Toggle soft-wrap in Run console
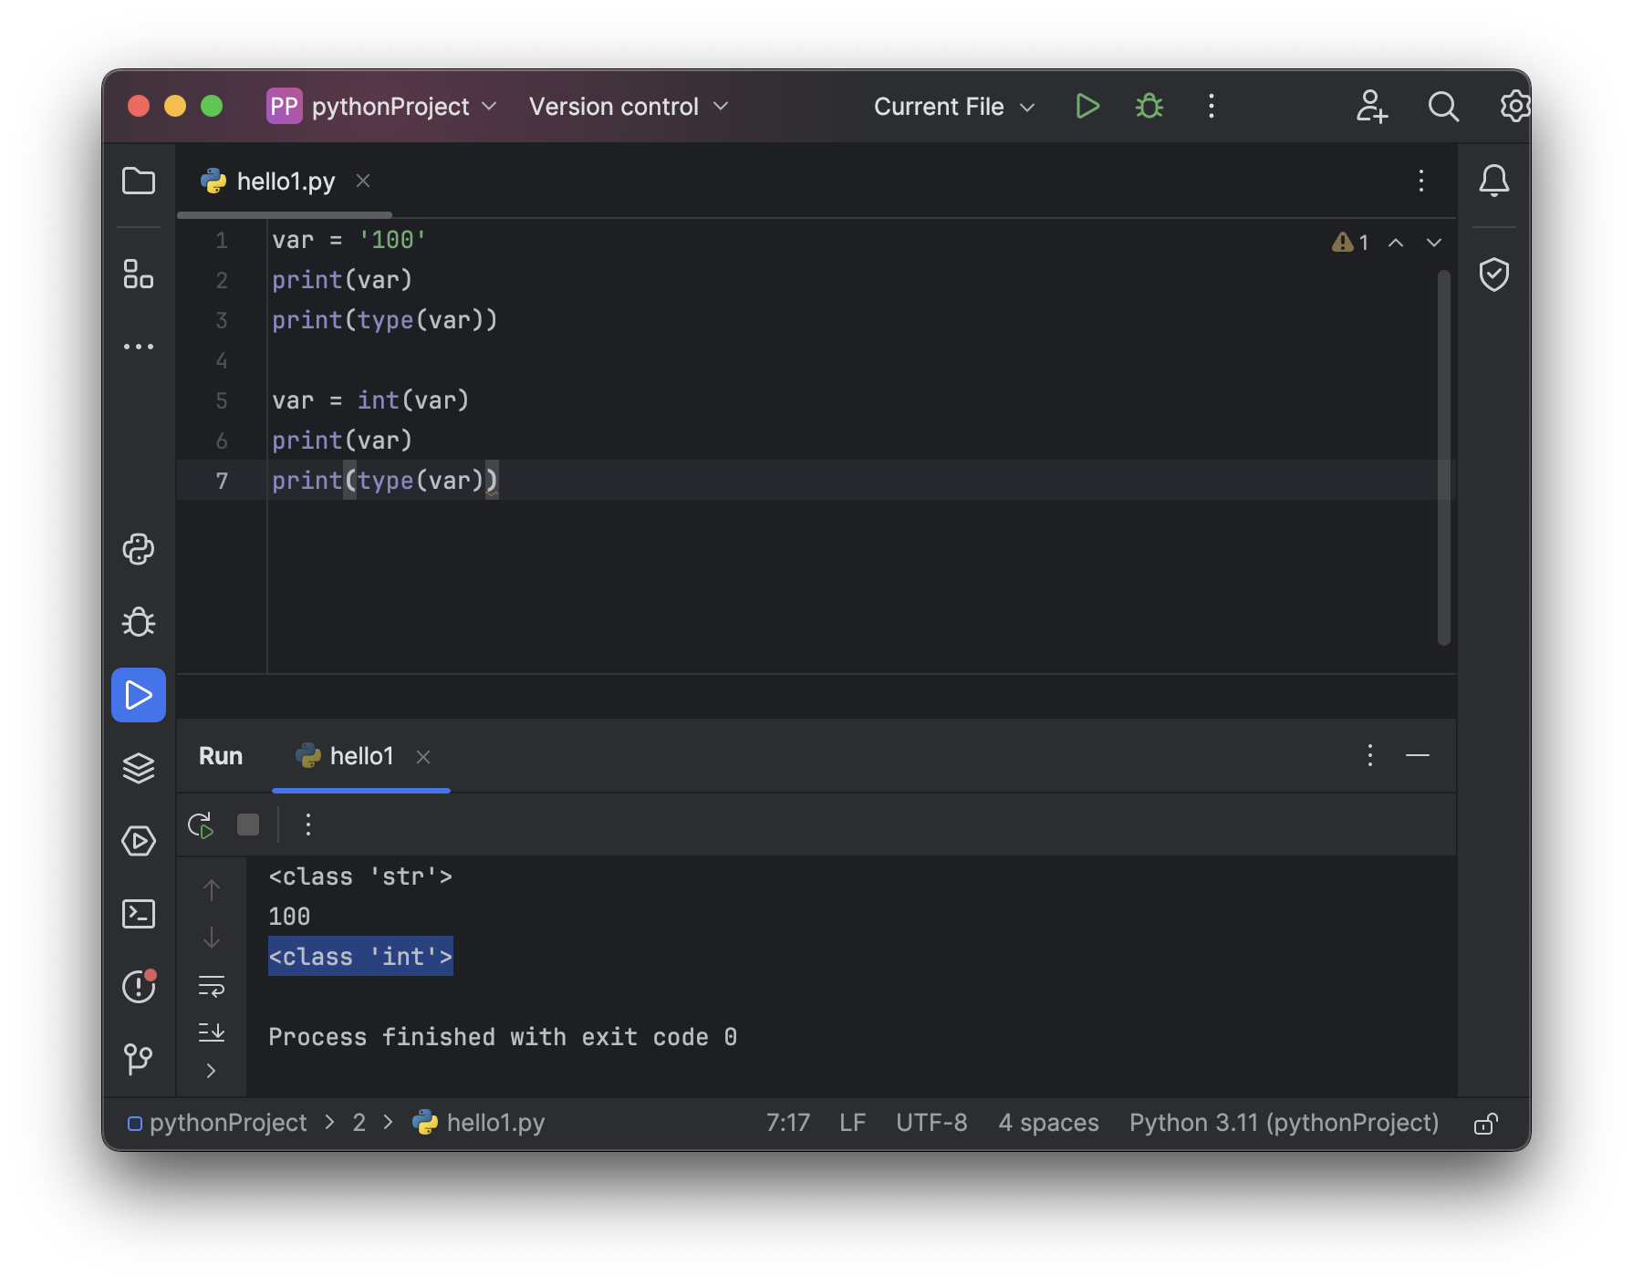The image size is (1633, 1286). click(212, 986)
